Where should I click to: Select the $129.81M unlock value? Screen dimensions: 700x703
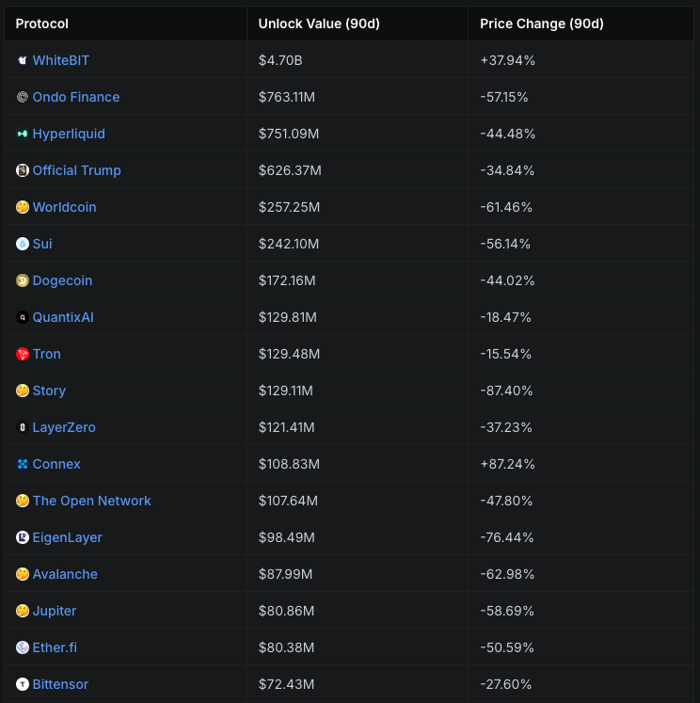pos(288,317)
